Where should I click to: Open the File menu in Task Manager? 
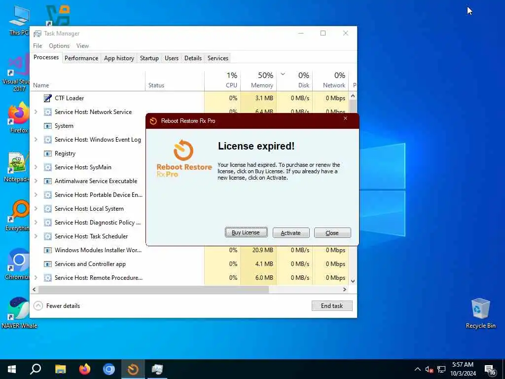(x=37, y=46)
